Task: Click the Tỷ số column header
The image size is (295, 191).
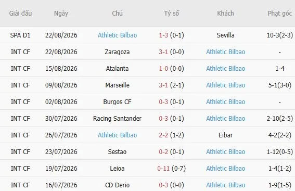Action: [x=171, y=14]
